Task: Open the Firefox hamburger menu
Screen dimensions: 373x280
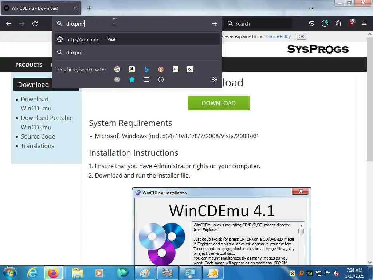Action: click(364, 23)
